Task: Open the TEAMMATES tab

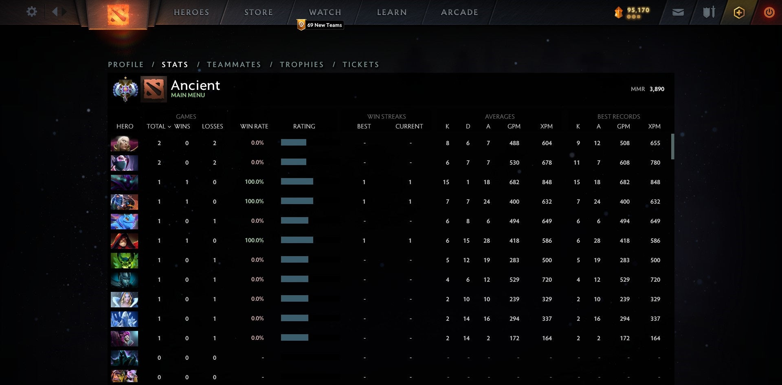Action: [x=234, y=64]
